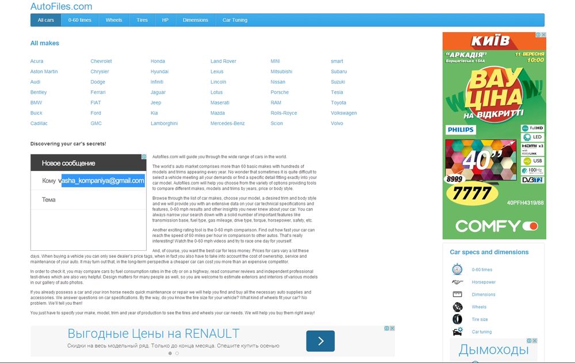
Task: Click the wheel rim icon in sidebar
Action: click(457, 307)
